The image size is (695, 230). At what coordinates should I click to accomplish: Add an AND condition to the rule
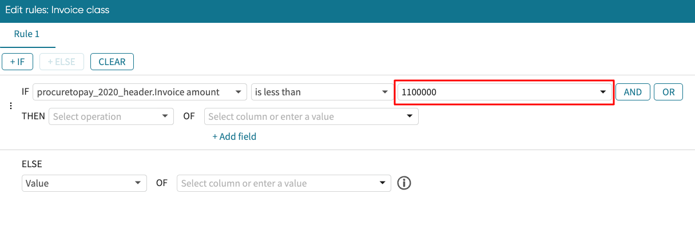tap(633, 92)
